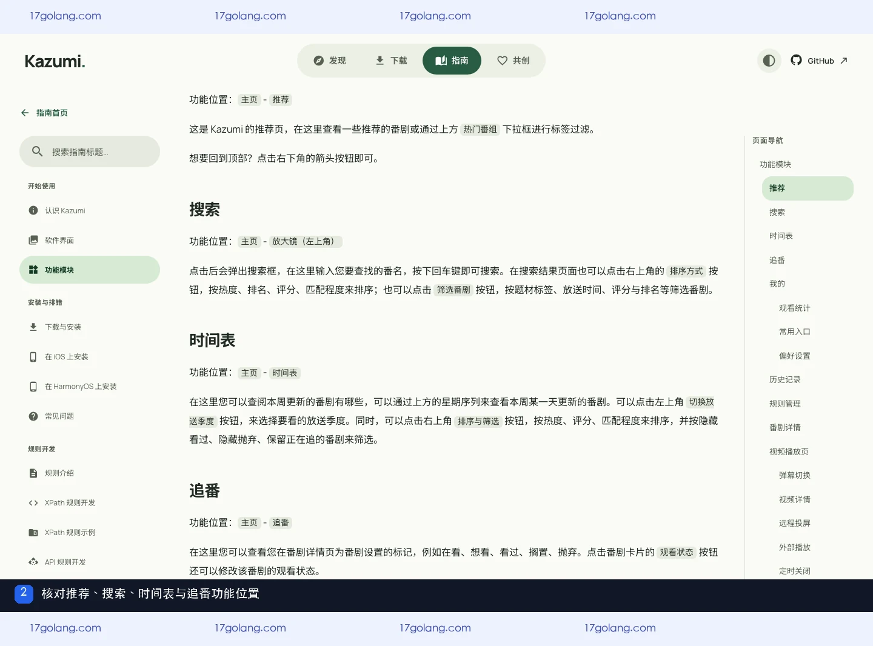Viewport: 873px width, 646px height.
Task: Click the phone icon beside 在 iOS 上安装
Action: [x=33, y=357]
